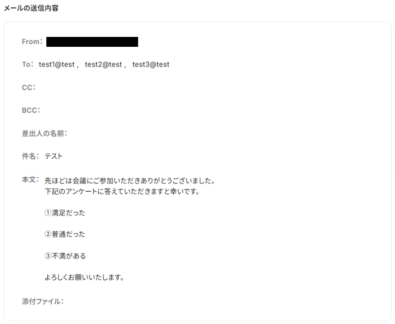This screenshot has height=324, width=395.
Task: Click the アンケート request line
Action: pos(122,192)
